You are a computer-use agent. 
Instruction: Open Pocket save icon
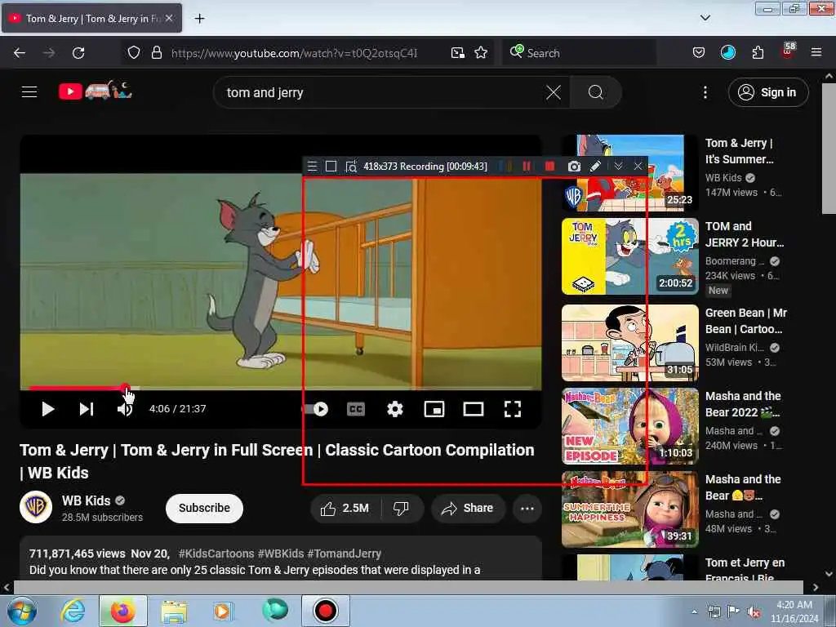tap(699, 53)
